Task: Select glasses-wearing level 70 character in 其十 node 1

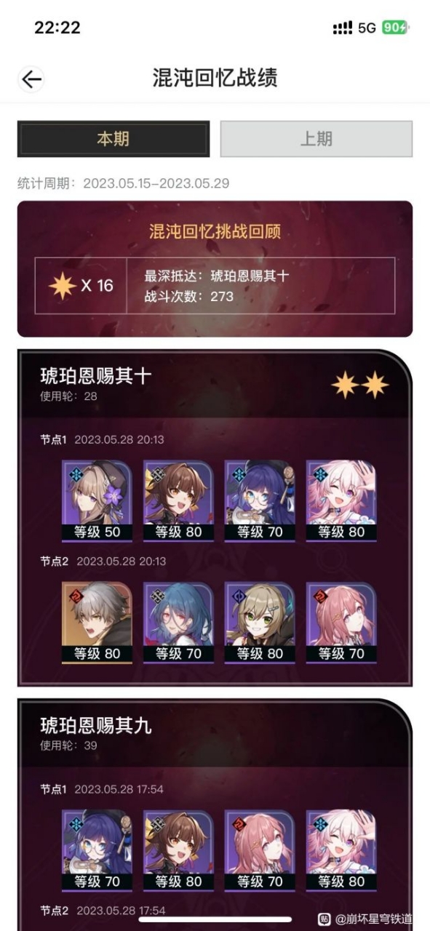Action: [x=260, y=500]
